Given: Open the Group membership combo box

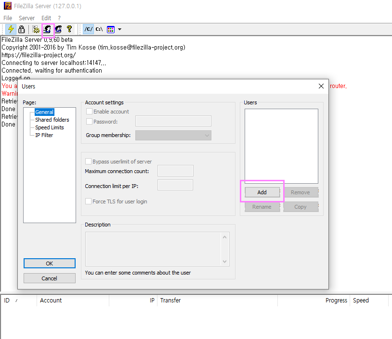Looking at the screenshot, I should pyautogui.click(x=173, y=135).
